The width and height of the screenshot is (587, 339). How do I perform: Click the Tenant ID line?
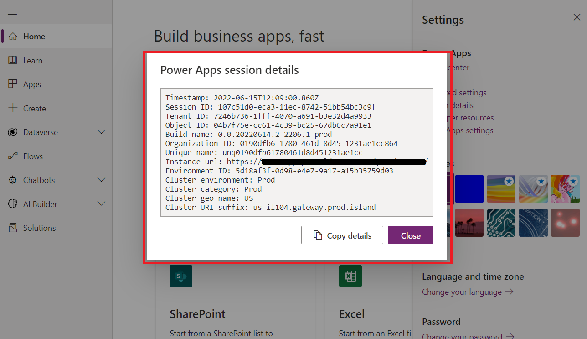[268, 116]
